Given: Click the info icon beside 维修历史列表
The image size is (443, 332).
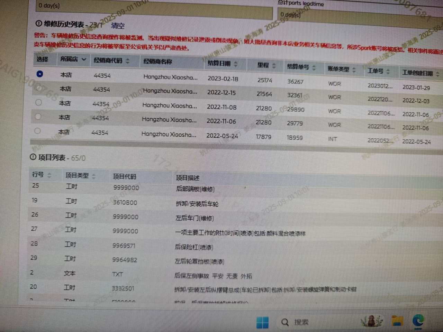Looking at the screenshot, I should point(39,24).
